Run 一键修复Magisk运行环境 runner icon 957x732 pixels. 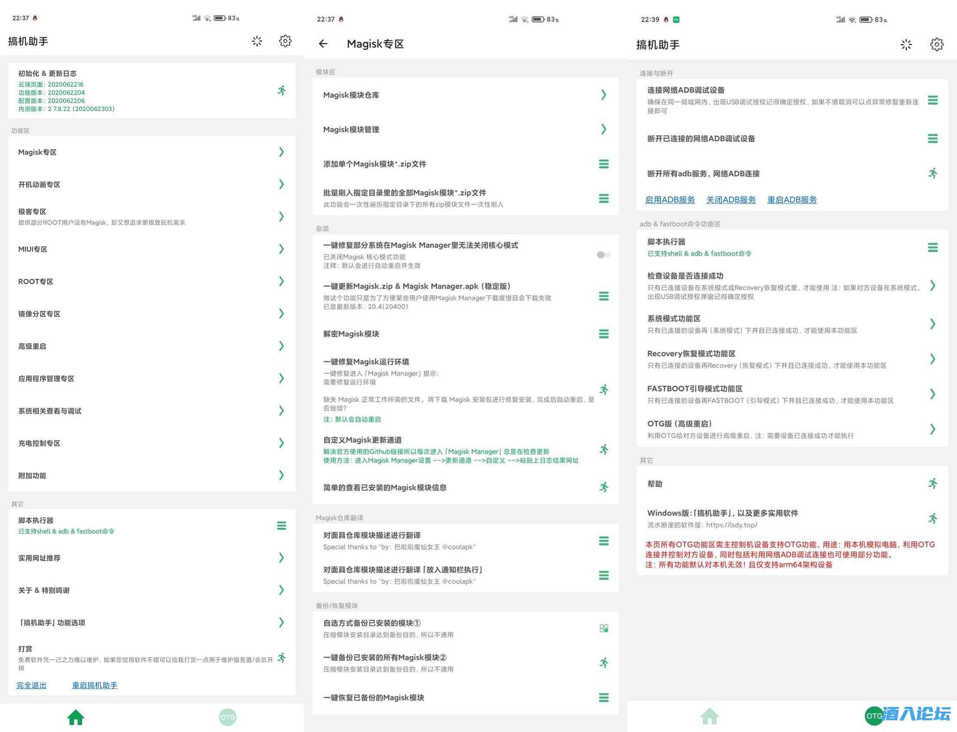604,390
